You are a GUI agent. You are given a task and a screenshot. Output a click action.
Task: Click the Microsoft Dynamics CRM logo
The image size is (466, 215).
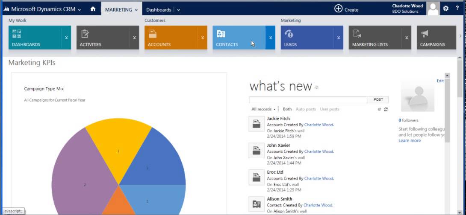(x=6, y=9)
